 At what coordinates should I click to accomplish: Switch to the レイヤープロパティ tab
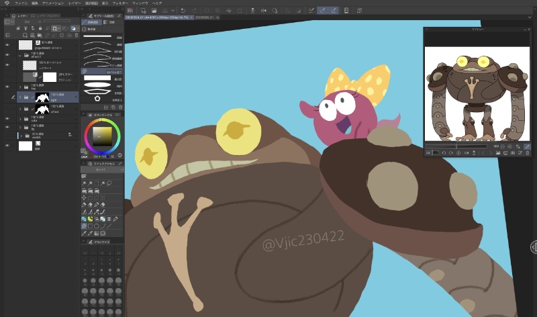46,15
